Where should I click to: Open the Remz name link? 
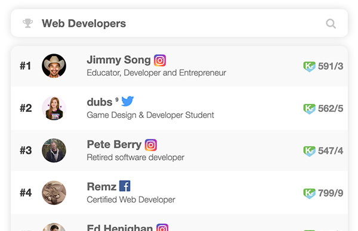pos(101,187)
